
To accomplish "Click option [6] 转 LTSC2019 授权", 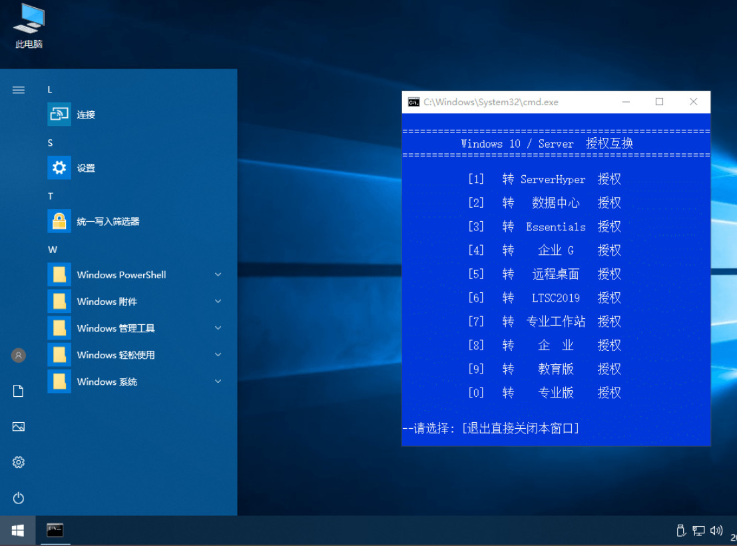I will (545, 298).
